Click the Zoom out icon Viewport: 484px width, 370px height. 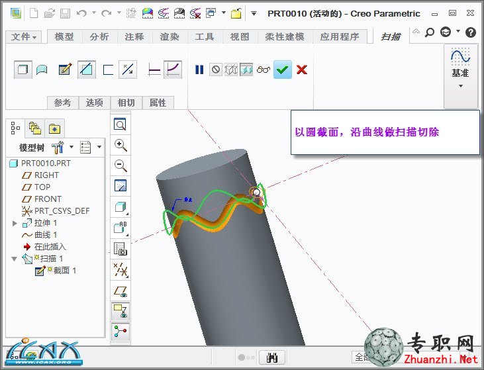[x=121, y=165]
